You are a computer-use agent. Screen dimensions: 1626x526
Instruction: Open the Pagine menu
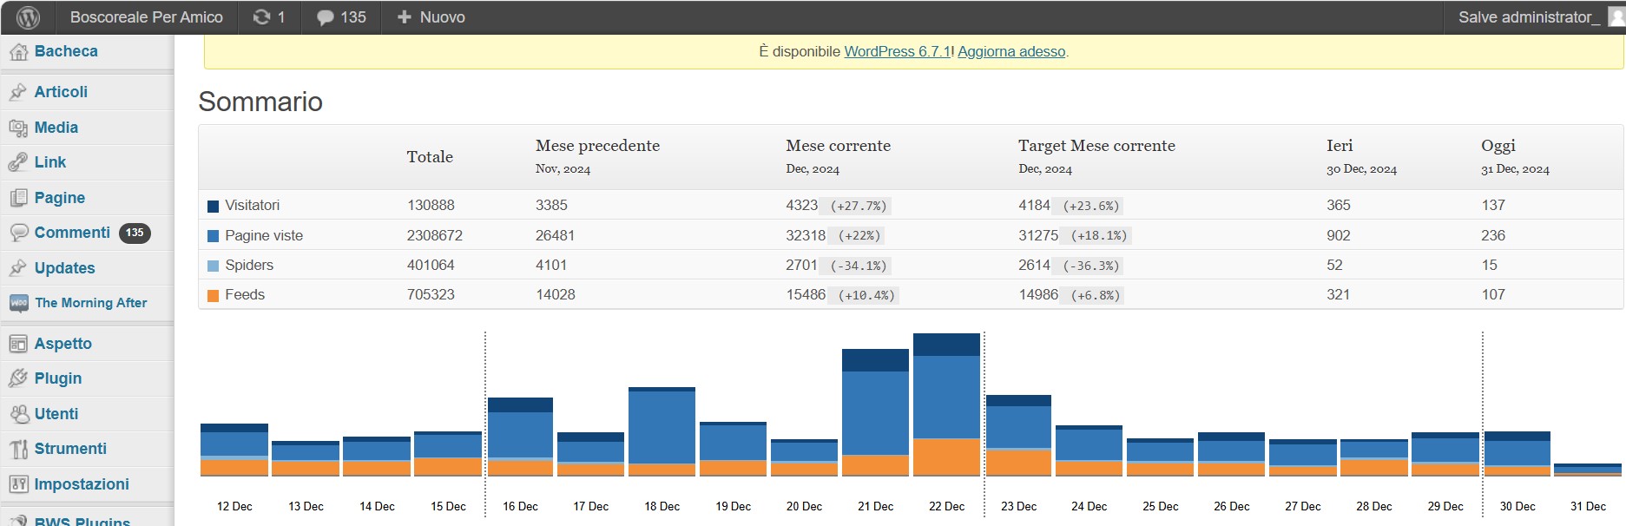click(60, 198)
